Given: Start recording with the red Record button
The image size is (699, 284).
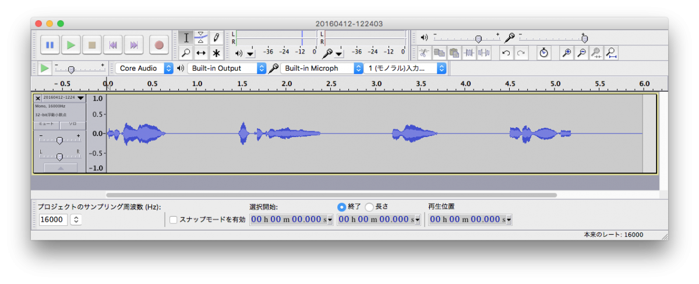Looking at the screenshot, I should click(158, 45).
